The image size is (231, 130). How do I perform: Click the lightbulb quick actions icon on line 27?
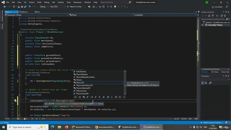15,101
